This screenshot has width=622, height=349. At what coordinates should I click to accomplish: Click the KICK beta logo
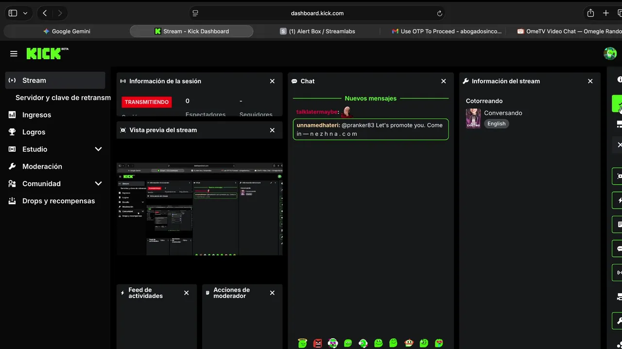[47, 53]
